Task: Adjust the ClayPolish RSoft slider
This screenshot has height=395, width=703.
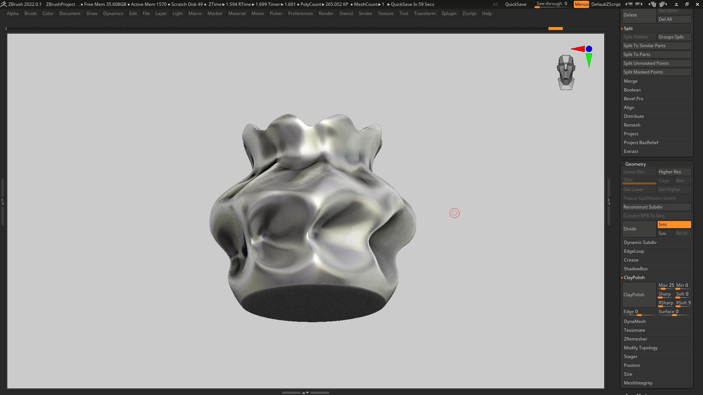Action: (x=683, y=303)
